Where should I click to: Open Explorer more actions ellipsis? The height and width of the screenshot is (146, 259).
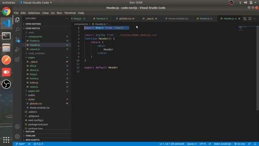click(x=67, y=19)
